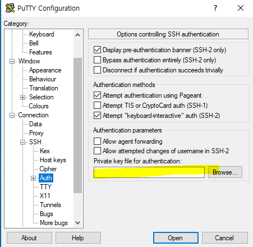253x247 pixels.
Task: Open the TTY settings
Action: 45,187
